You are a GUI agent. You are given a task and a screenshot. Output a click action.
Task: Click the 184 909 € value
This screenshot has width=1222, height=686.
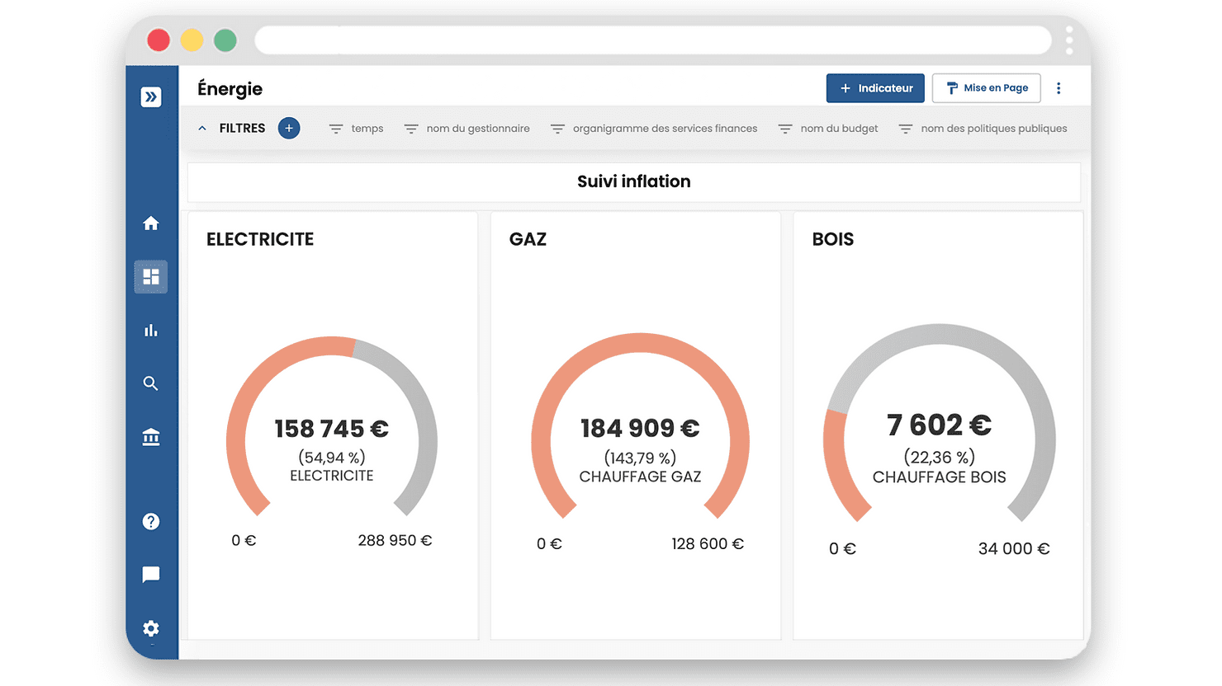coord(640,428)
